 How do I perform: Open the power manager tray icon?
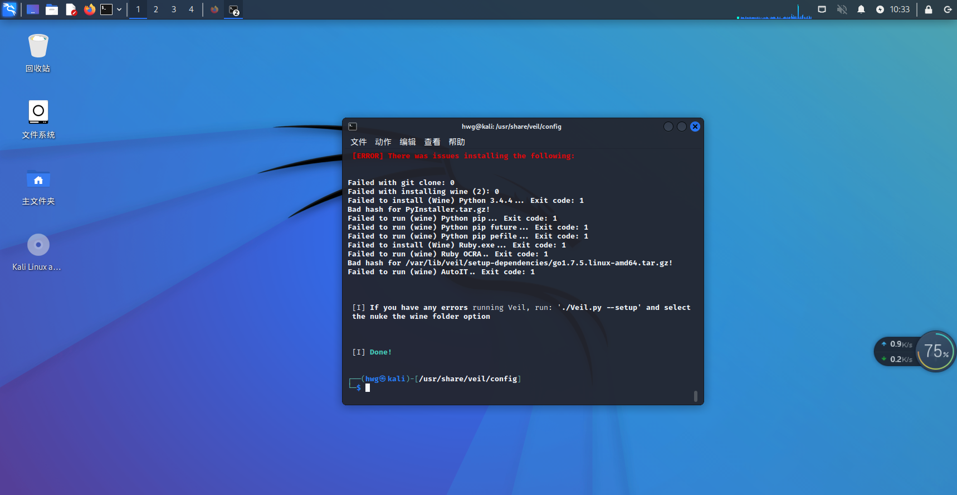coord(880,9)
